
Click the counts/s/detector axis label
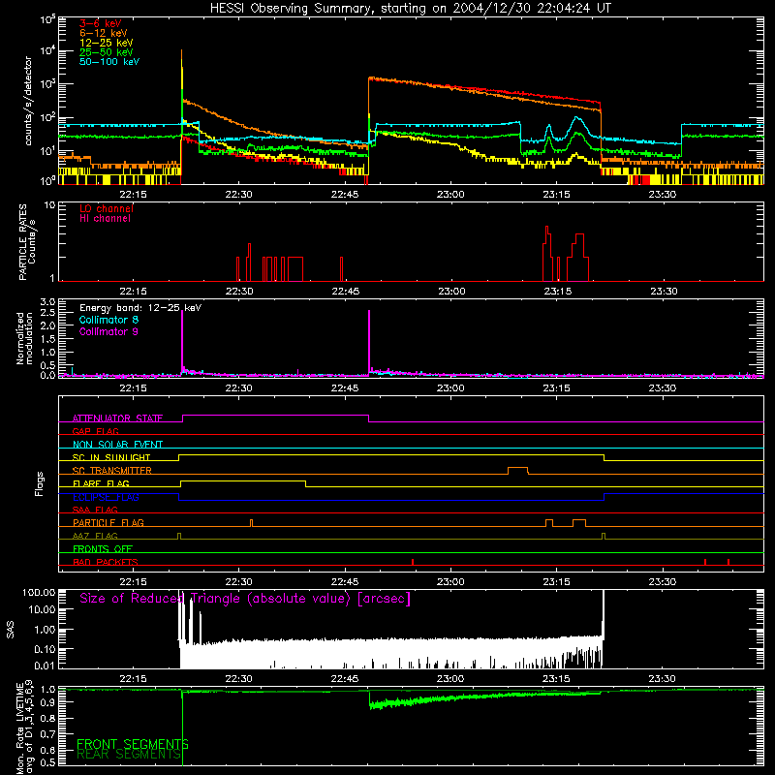click(28, 101)
